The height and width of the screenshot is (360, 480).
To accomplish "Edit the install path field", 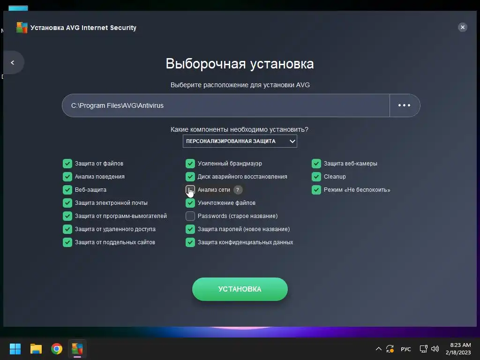I will (225, 105).
